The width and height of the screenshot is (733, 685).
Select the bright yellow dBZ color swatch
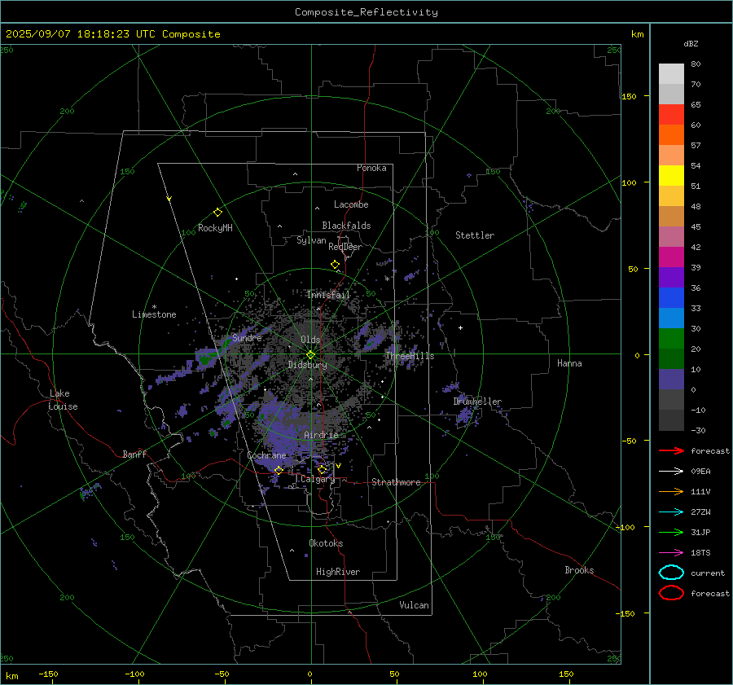pyautogui.click(x=671, y=175)
